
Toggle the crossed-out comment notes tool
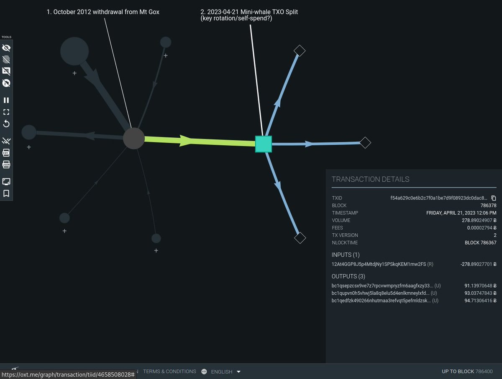[6, 71]
